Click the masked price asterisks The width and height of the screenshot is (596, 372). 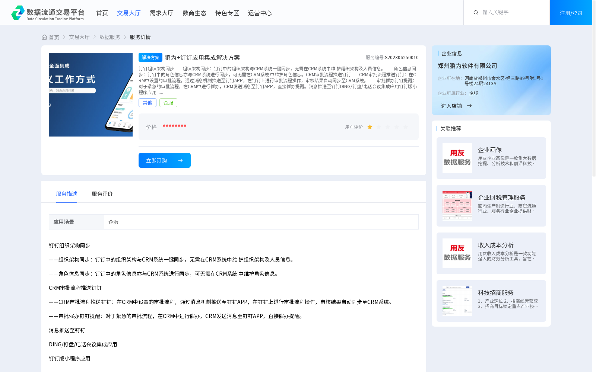[x=174, y=126]
